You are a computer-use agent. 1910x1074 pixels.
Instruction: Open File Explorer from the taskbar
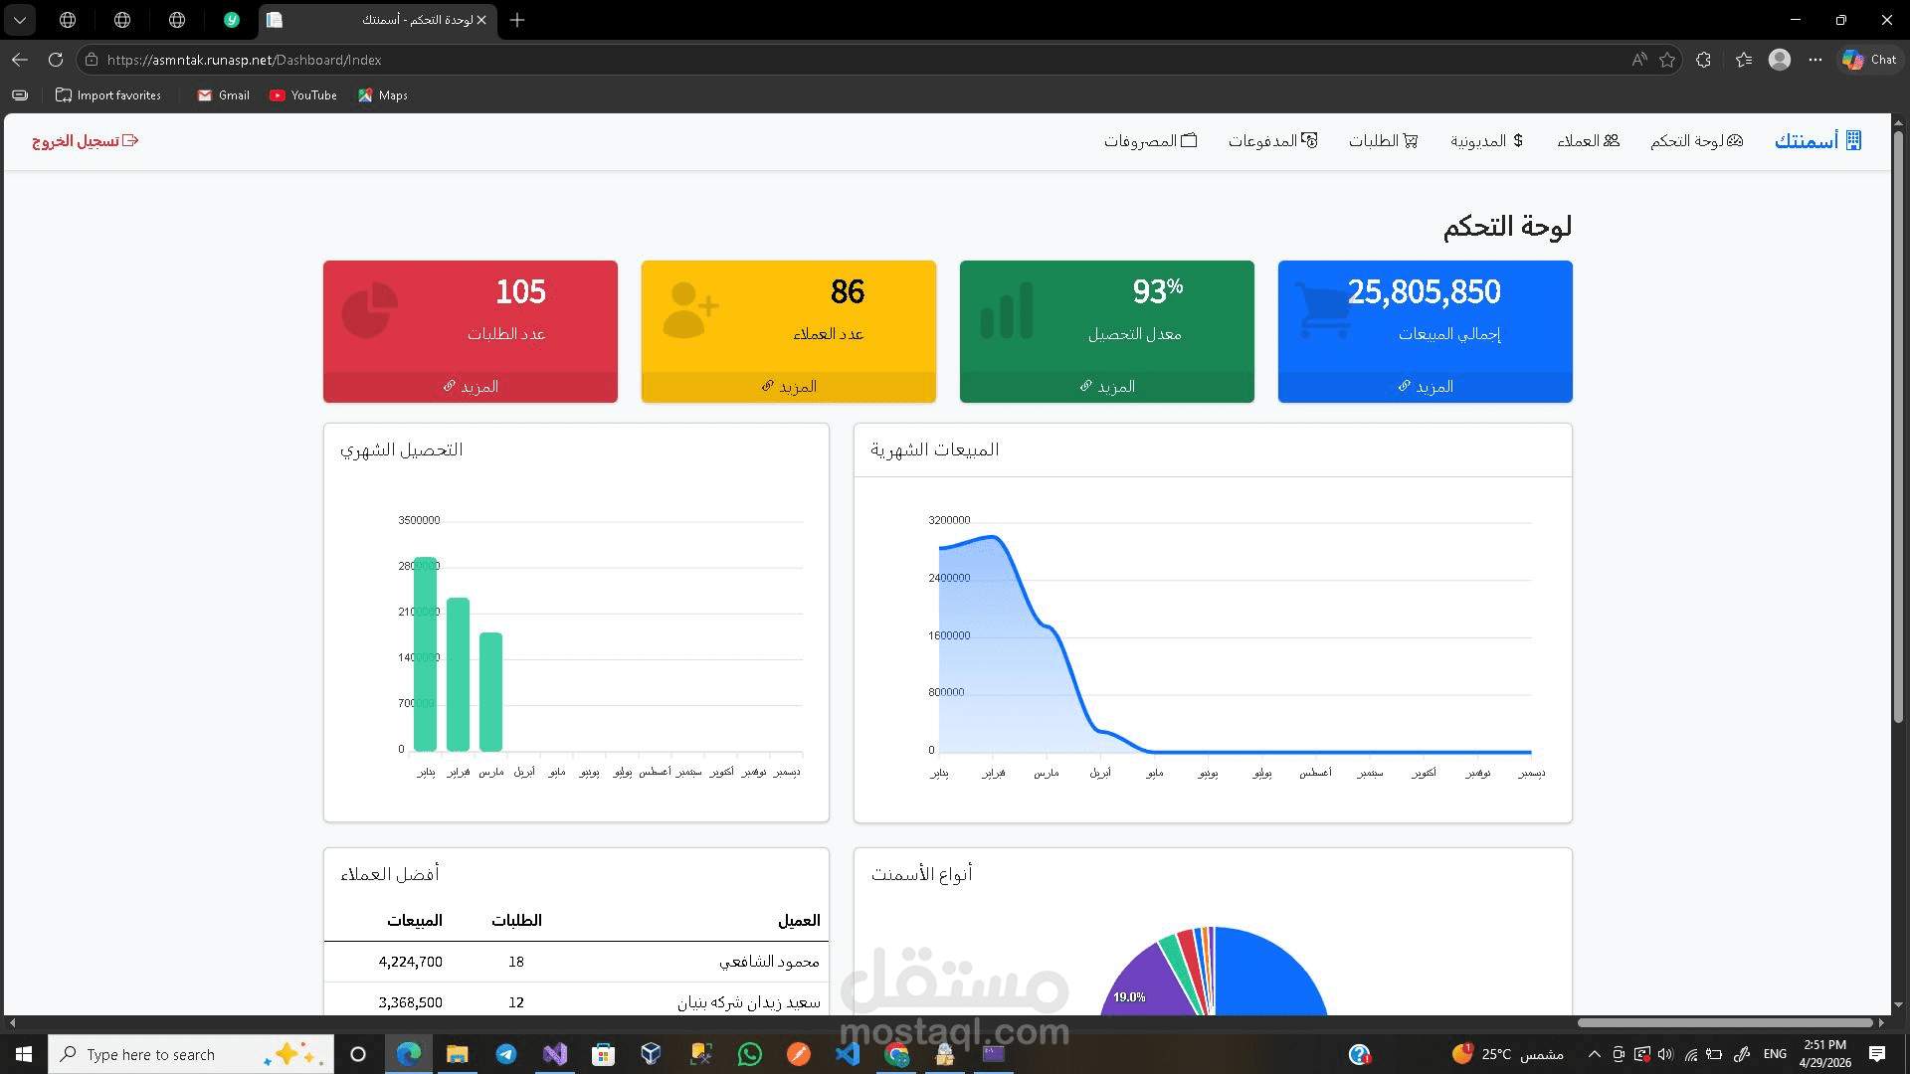[458, 1054]
